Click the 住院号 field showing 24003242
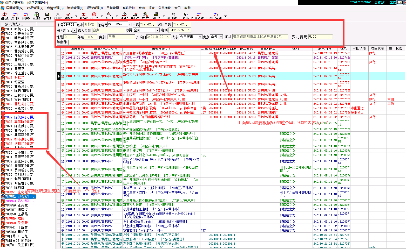This screenshot has width=406, height=249. [x=118, y=24]
